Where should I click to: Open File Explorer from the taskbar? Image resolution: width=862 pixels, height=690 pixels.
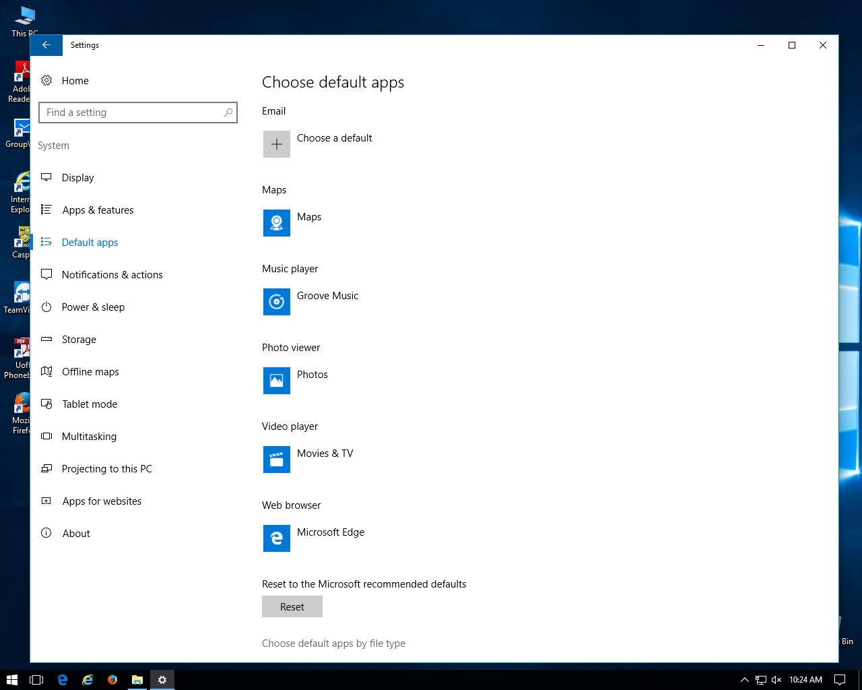[x=137, y=680]
